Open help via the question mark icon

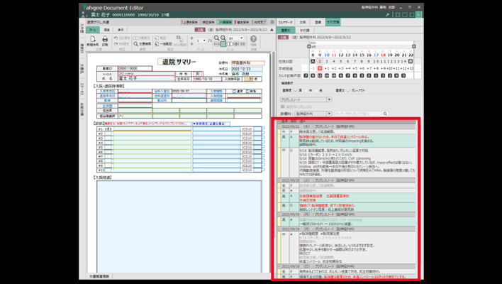[x=253, y=39]
